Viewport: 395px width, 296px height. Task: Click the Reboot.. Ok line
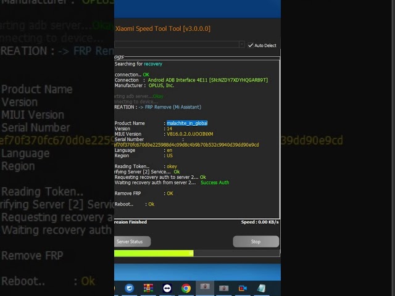135,204
